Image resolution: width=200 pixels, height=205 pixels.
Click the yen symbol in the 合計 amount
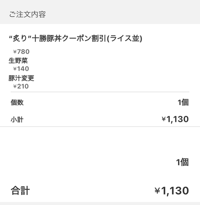tap(157, 191)
